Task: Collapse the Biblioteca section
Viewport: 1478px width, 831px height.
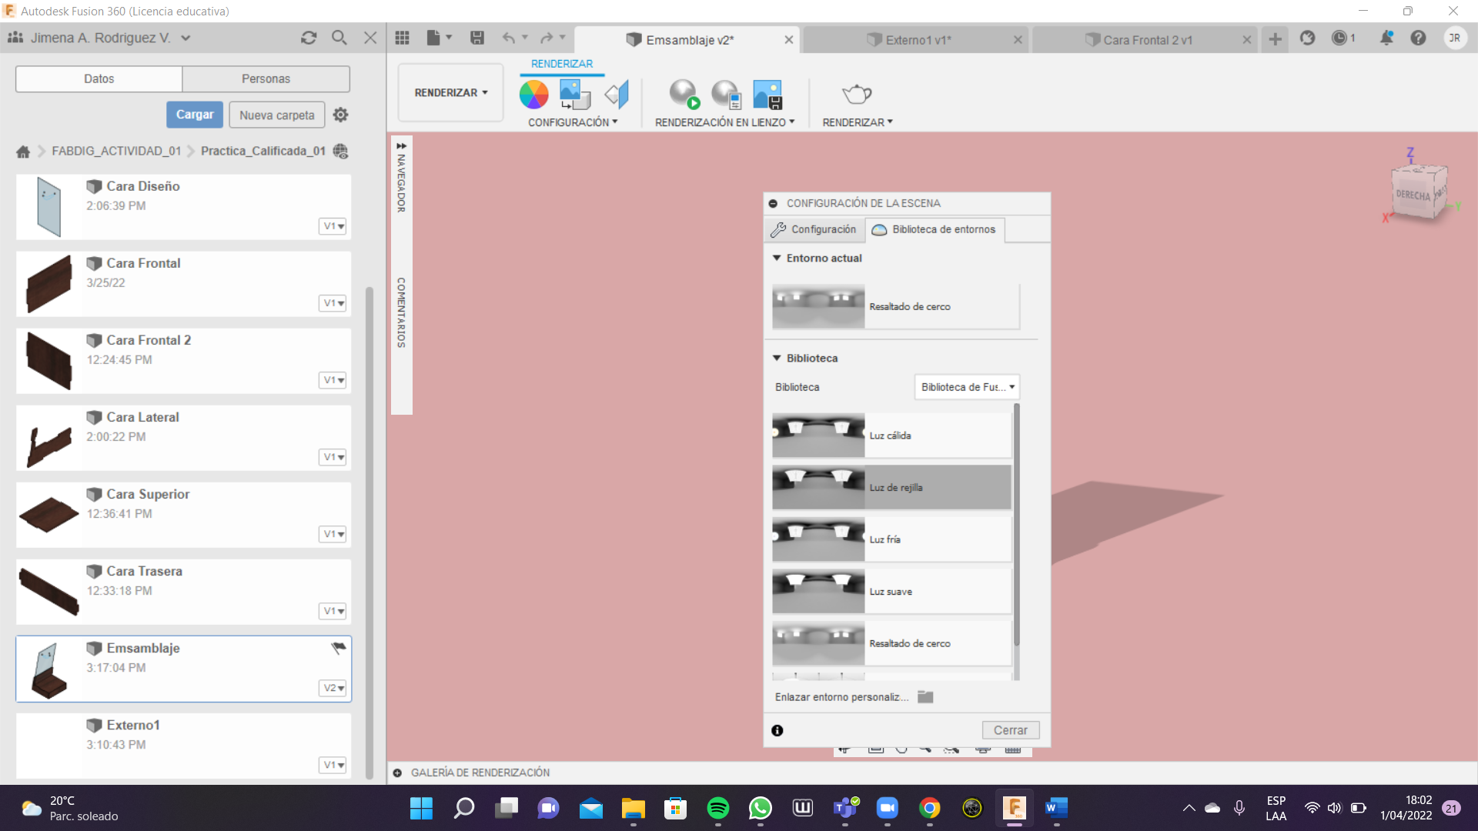Action: (777, 359)
